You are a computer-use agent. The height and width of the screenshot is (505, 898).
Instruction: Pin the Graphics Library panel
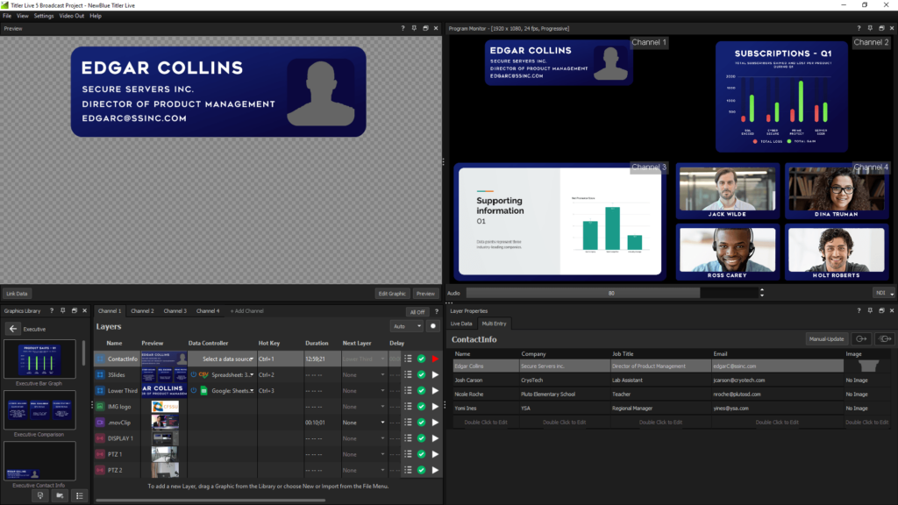coord(63,311)
